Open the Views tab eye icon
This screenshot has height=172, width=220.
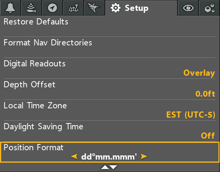188,8
